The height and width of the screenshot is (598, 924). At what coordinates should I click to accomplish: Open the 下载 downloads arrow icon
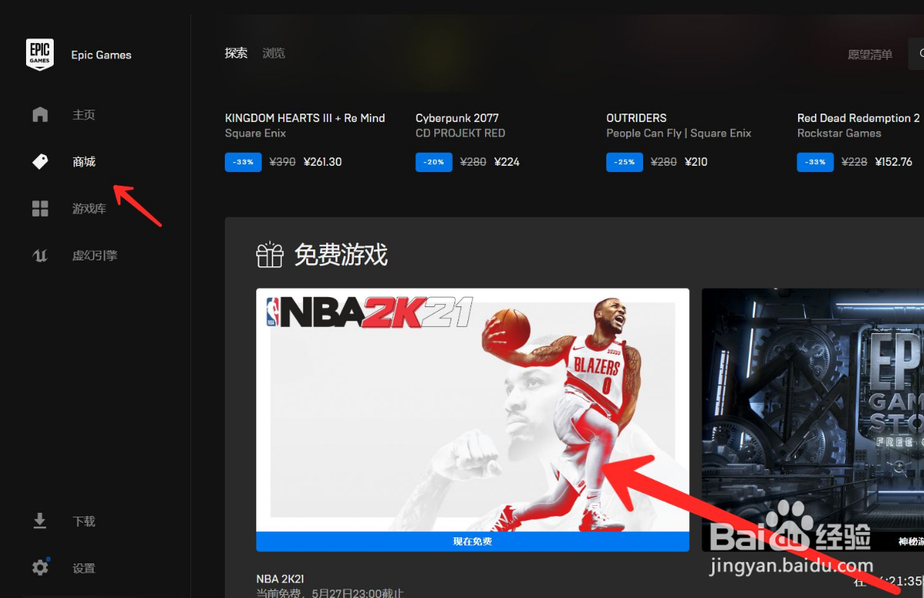coord(40,521)
